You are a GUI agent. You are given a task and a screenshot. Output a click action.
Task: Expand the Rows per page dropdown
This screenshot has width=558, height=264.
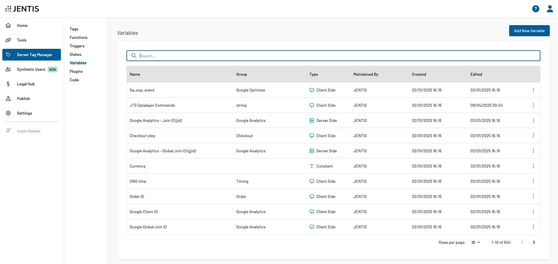[475, 242]
